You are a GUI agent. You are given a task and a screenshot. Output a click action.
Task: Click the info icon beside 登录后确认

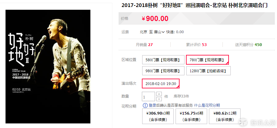point(145,105)
